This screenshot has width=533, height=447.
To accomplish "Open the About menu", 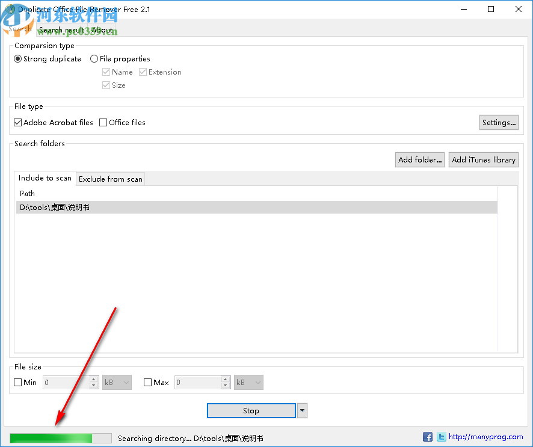I will 102,29.
